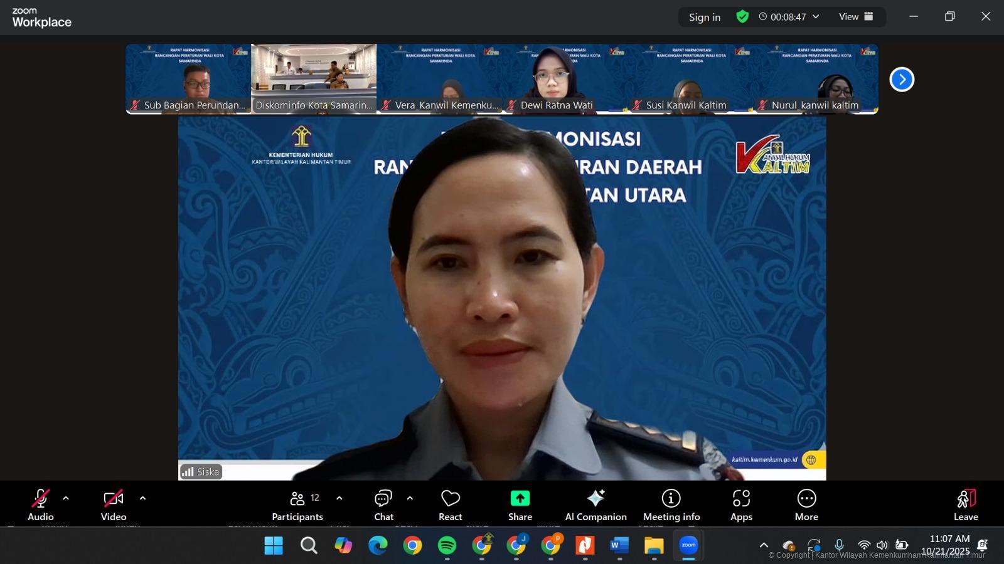
Task: Expand the meeting timer dropdown chevron
Action: click(x=816, y=17)
